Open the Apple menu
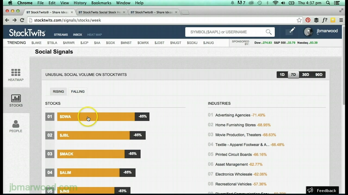 click(x=10, y=3)
